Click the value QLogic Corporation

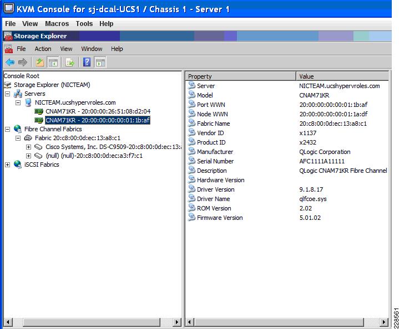(325, 152)
